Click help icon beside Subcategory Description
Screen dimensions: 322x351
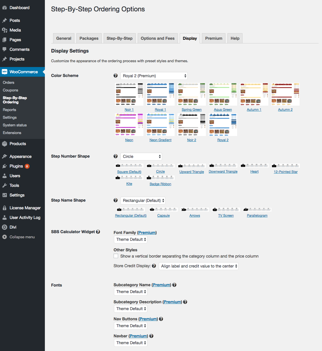[x=185, y=302]
